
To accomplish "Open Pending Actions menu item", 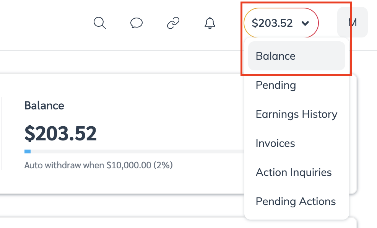I will tap(296, 201).
